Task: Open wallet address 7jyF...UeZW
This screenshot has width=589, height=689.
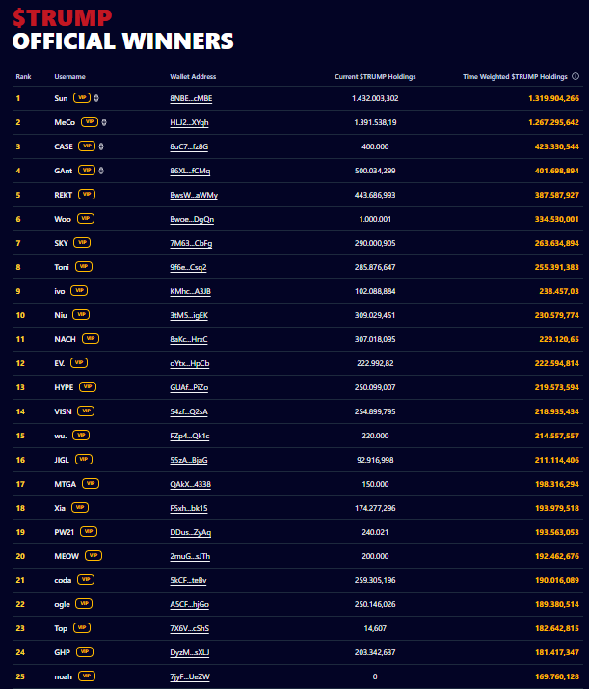Action: pos(190,676)
